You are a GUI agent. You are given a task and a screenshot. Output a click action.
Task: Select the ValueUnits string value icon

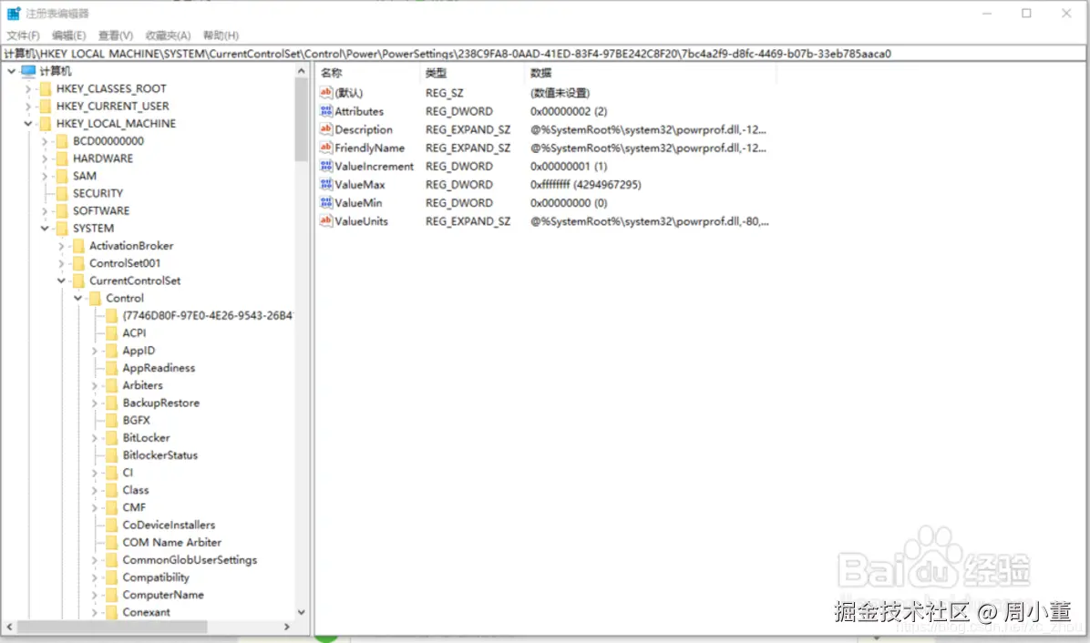tap(326, 220)
